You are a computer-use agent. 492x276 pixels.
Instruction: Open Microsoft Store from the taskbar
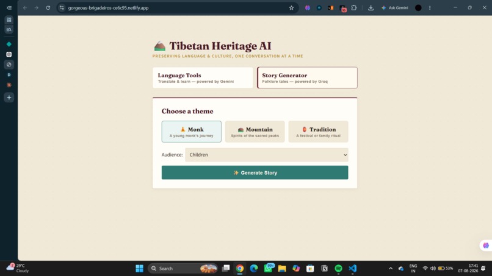tap(310, 269)
